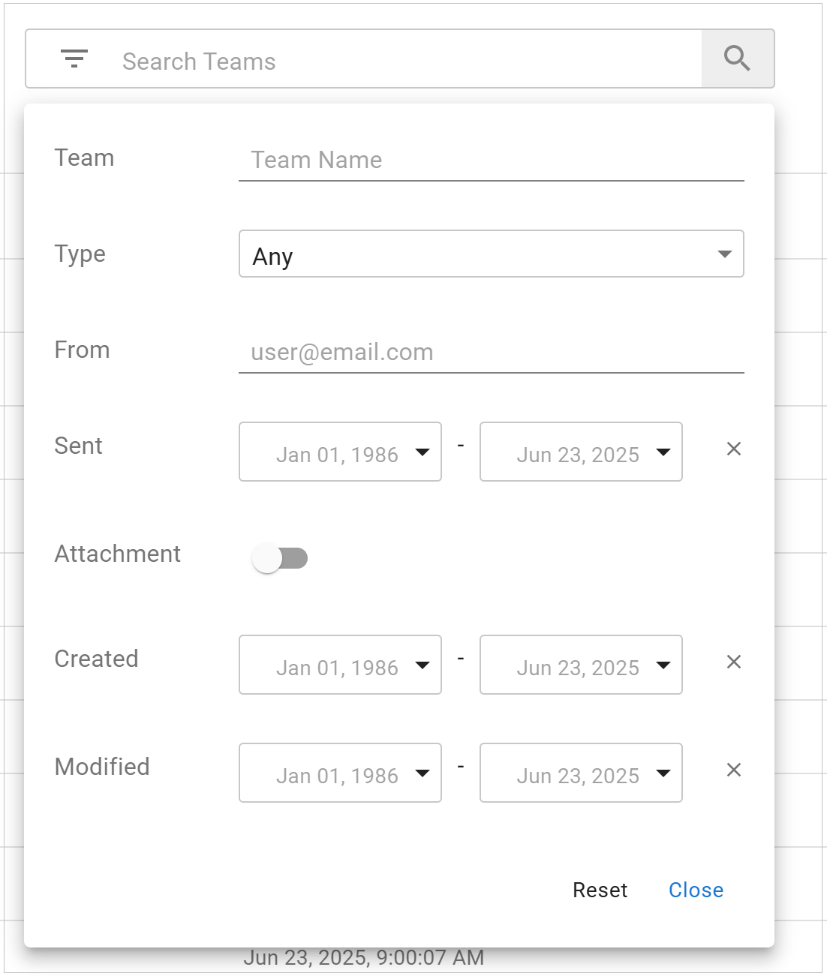
Task: Click the Attachment label text
Action: click(x=118, y=554)
